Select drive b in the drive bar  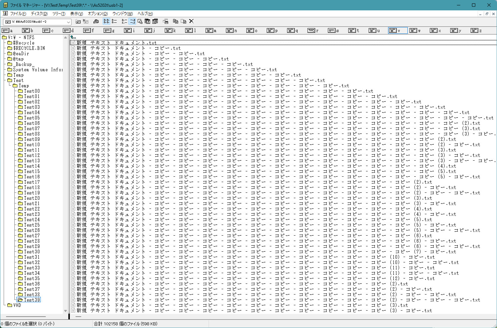28,30
